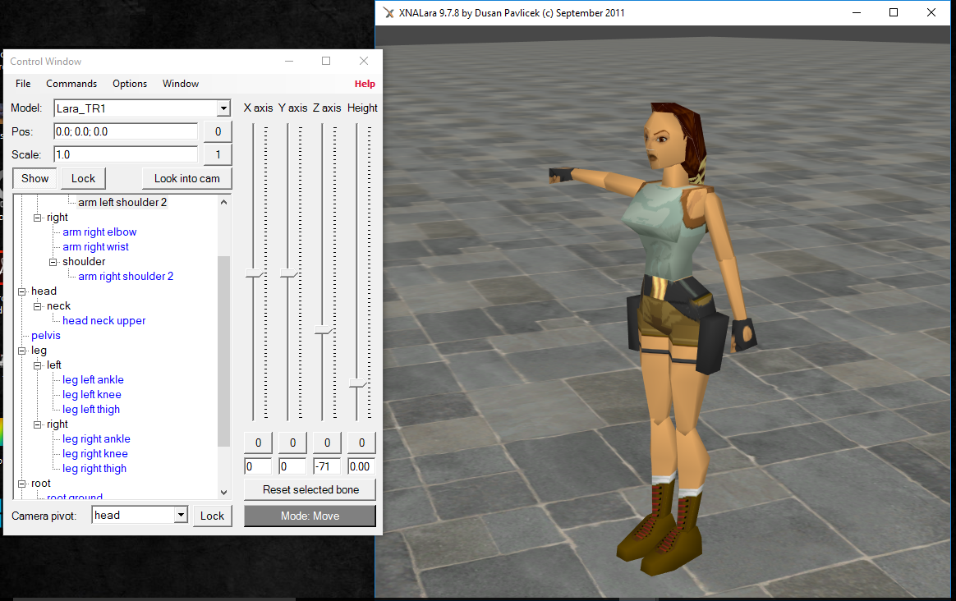Click the red Help link
956x601 pixels.
pyautogui.click(x=365, y=83)
